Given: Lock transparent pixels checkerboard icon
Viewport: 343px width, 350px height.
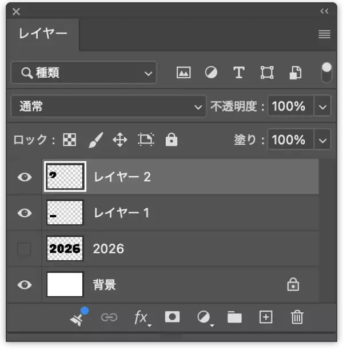Looking at the screenshot, I should tap(69, 140).
